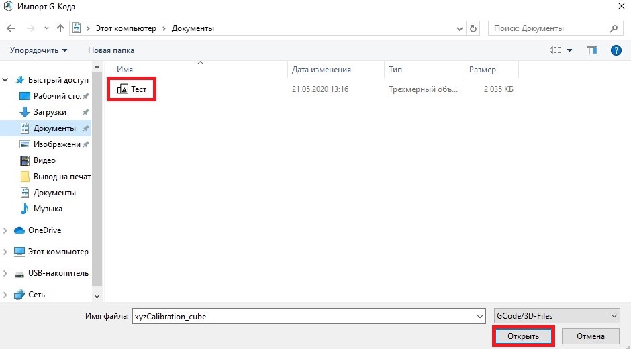Click Новая папка in the toolbar
Viewport: 631px width, 349px height.
[111, 50]
